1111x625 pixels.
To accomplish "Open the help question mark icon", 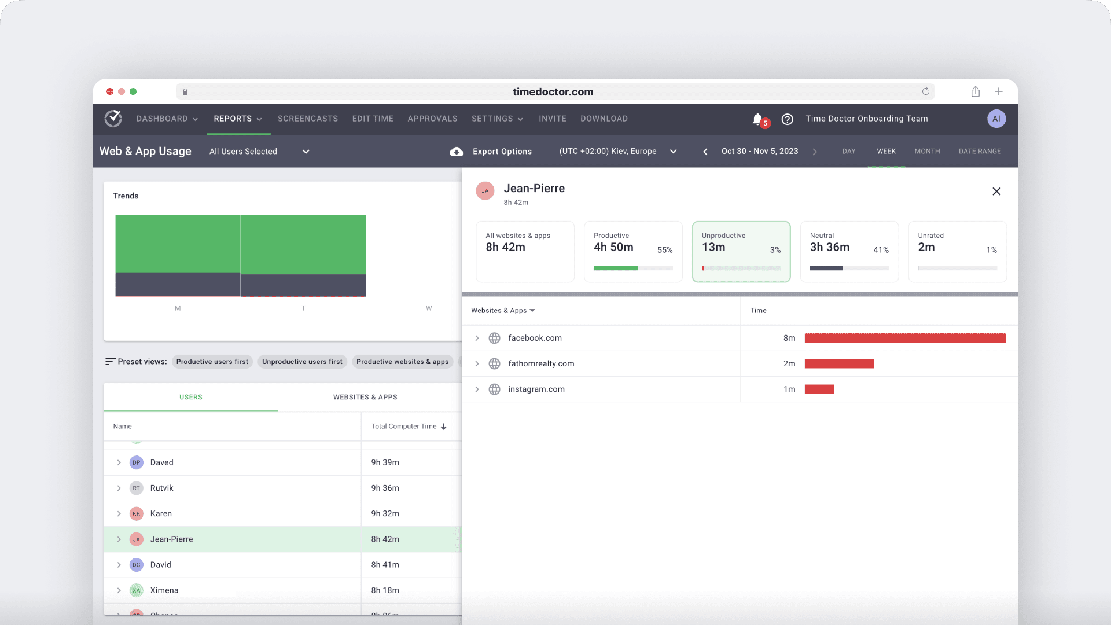I will [x=787, y=119].
